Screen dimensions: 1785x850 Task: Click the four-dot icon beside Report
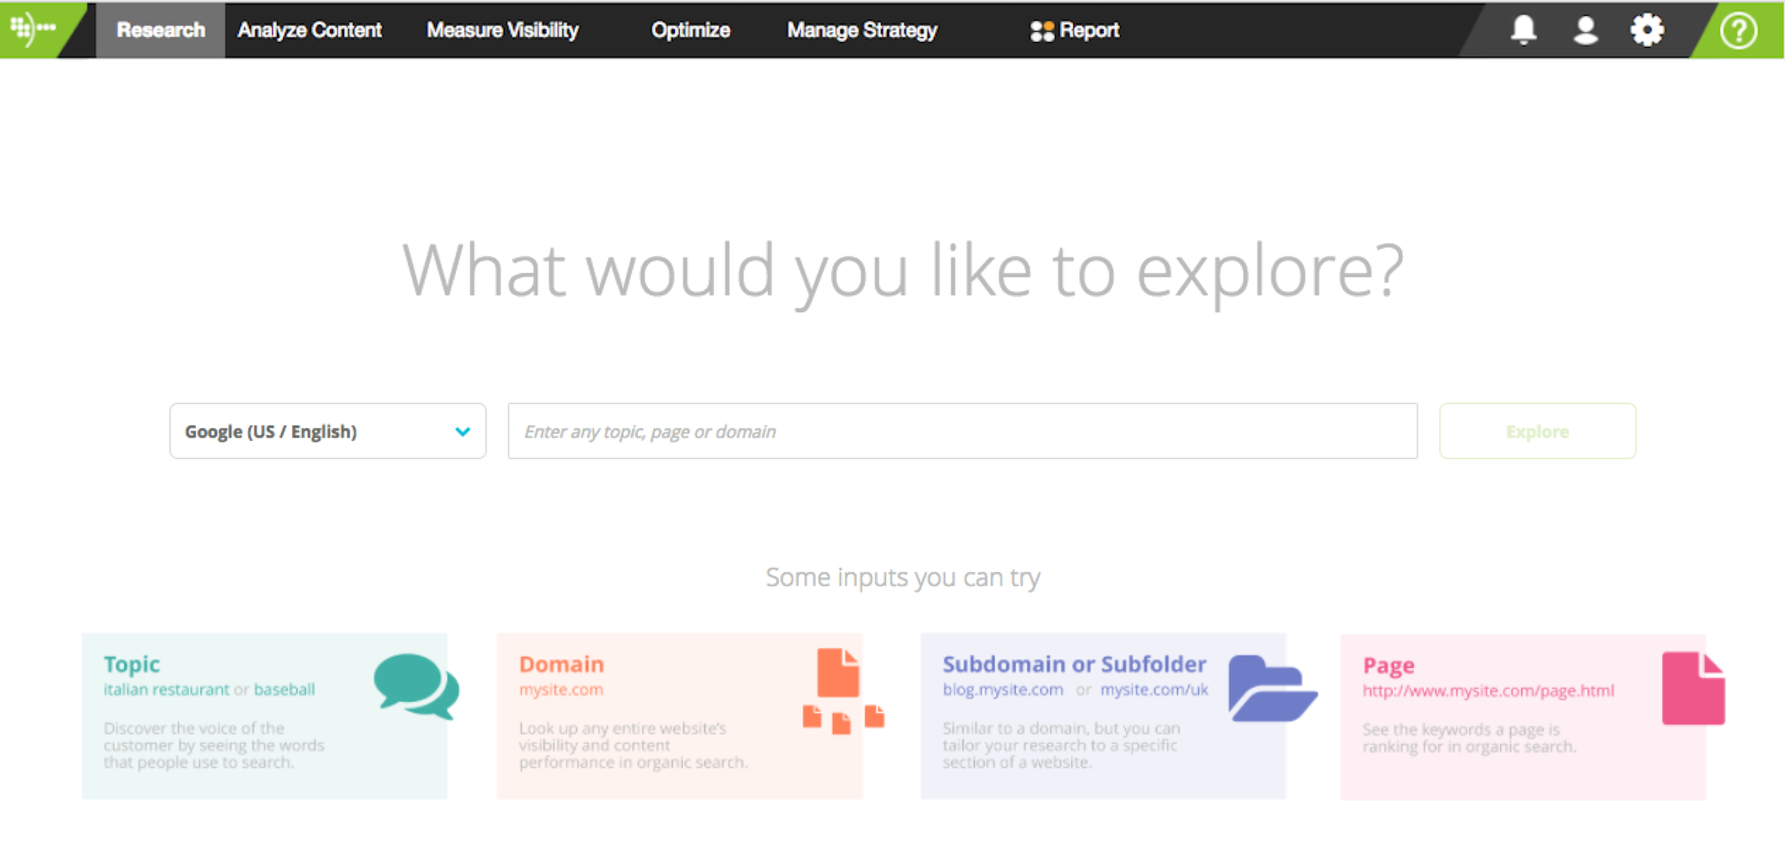pos(1042,31)
